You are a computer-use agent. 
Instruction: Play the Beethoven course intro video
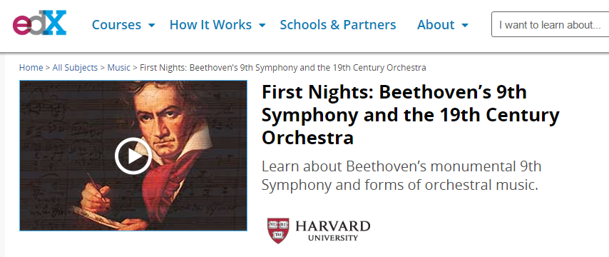(133, 156)
